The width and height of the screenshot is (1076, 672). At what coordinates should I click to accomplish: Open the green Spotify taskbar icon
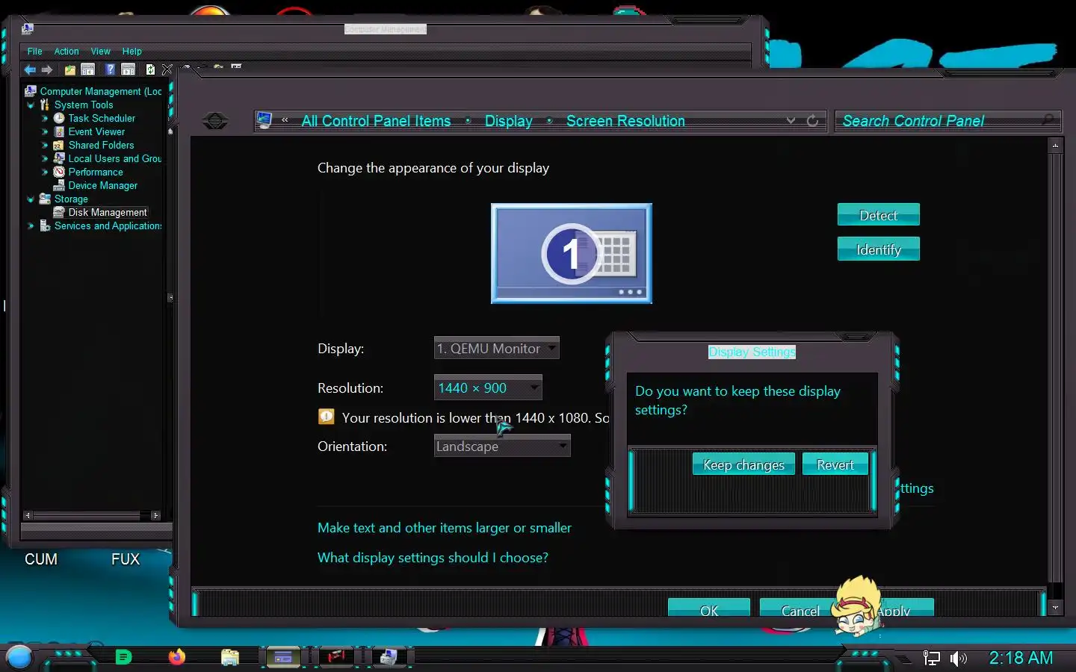tap(124, 657)
